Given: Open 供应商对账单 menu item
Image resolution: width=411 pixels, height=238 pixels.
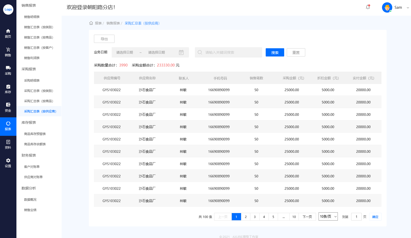Looking at the screenshot, I should click(33, 177).
